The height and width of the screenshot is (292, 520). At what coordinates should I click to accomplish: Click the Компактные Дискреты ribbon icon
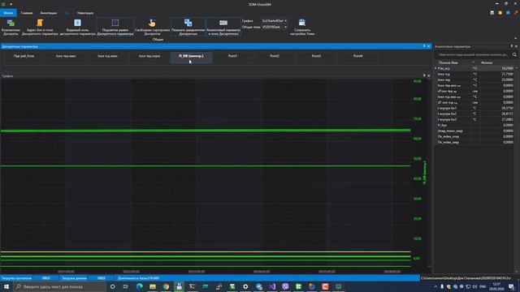(11, 23)
